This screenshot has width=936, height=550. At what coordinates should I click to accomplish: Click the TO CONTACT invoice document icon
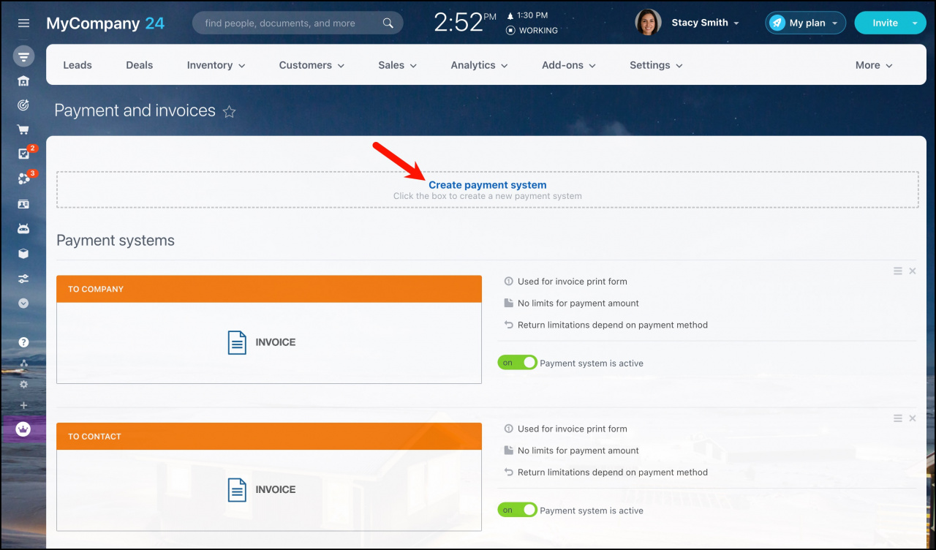(237, 490)
